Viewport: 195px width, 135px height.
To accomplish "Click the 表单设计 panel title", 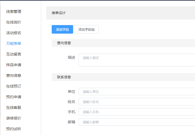I will tap(59, 13).
